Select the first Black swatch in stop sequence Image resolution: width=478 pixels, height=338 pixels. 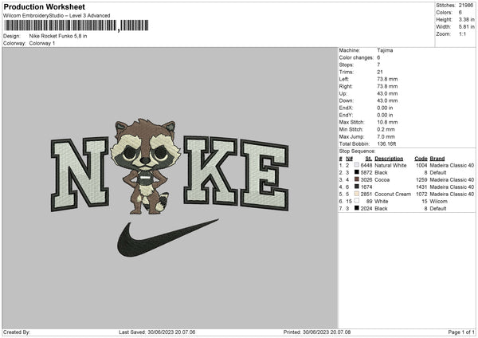pyautogui.click(x=357, y=172)
